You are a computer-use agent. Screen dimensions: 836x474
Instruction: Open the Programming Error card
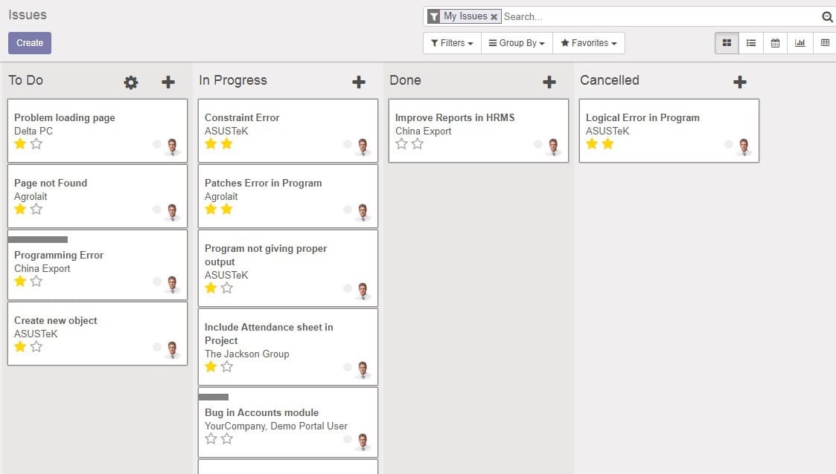[x=98, y=264]
